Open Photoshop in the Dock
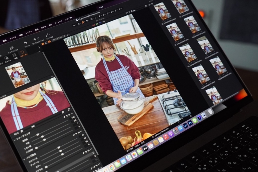 (190, 123)
